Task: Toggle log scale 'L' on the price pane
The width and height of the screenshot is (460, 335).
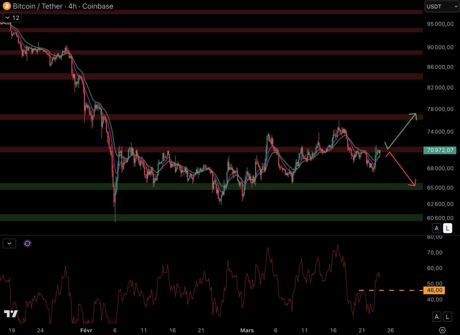Action: (447, 228)
